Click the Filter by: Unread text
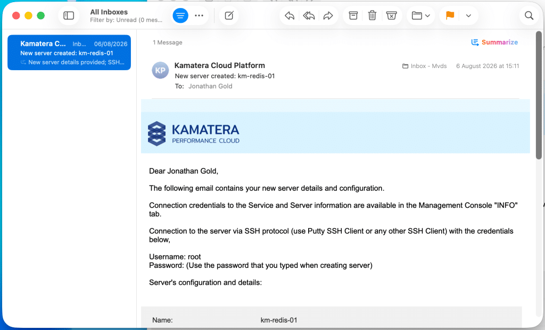The width and height of the screenshot is (545, 330). click(x=126, y=20)
